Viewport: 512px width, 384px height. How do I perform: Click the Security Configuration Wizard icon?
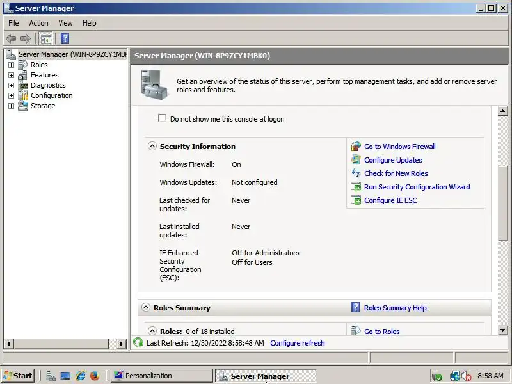click(356, 187)
